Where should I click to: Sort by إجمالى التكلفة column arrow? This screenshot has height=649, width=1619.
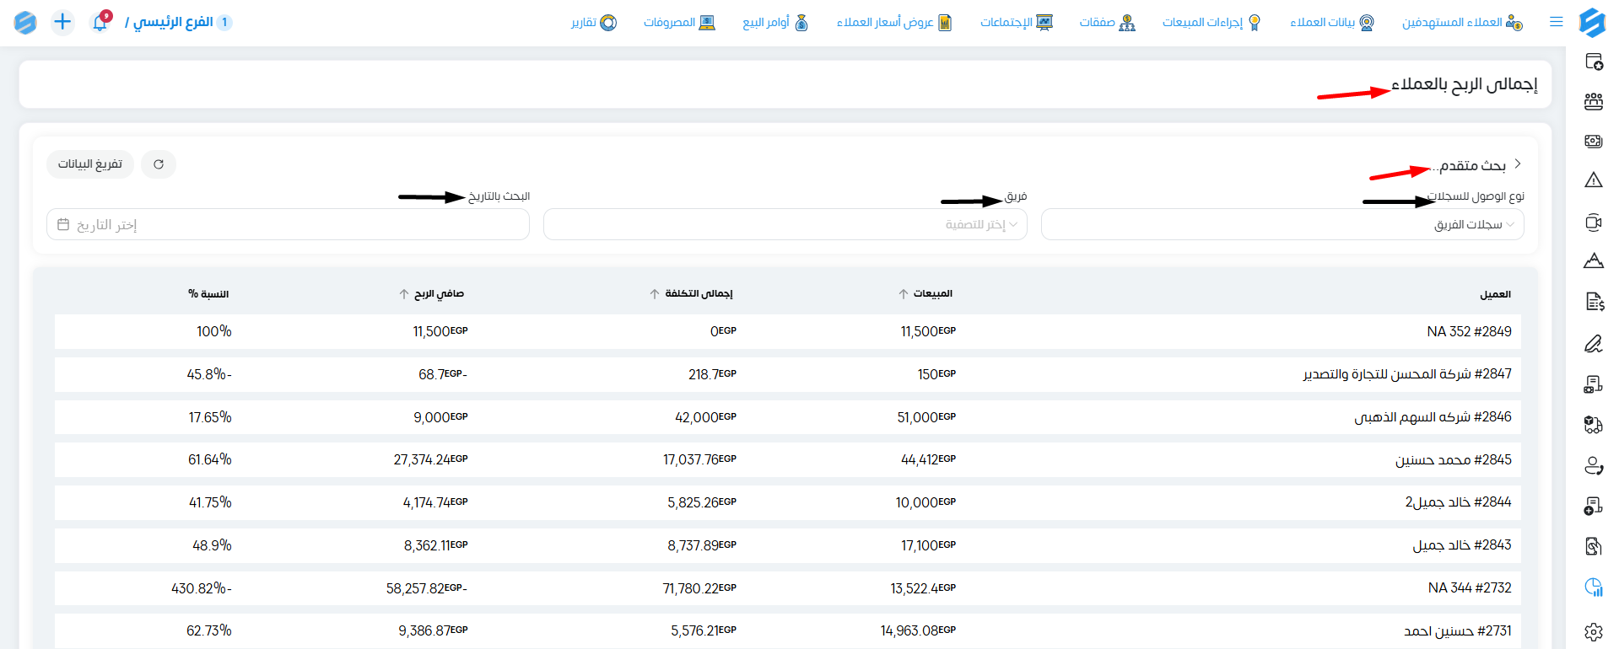(655, 294)
